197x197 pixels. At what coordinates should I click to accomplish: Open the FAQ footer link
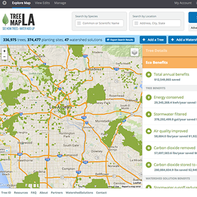tap(33, 193)
